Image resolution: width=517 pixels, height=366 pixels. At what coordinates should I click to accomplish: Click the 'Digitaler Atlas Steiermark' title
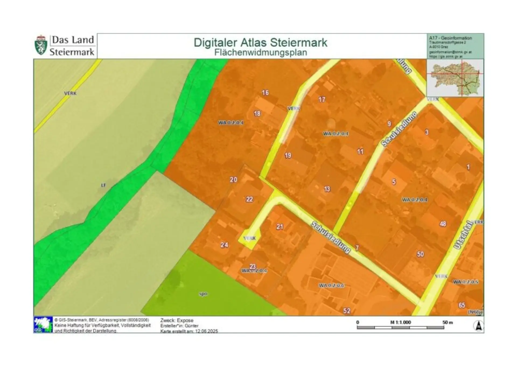point(260,43)
